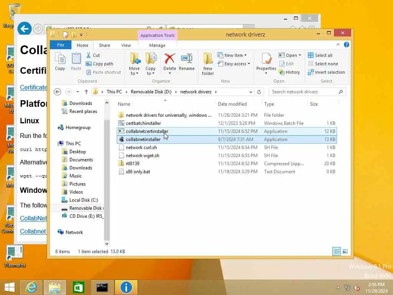Click Select none in ribbon
The height and width of the screenshot is (295, 393).
323,64
